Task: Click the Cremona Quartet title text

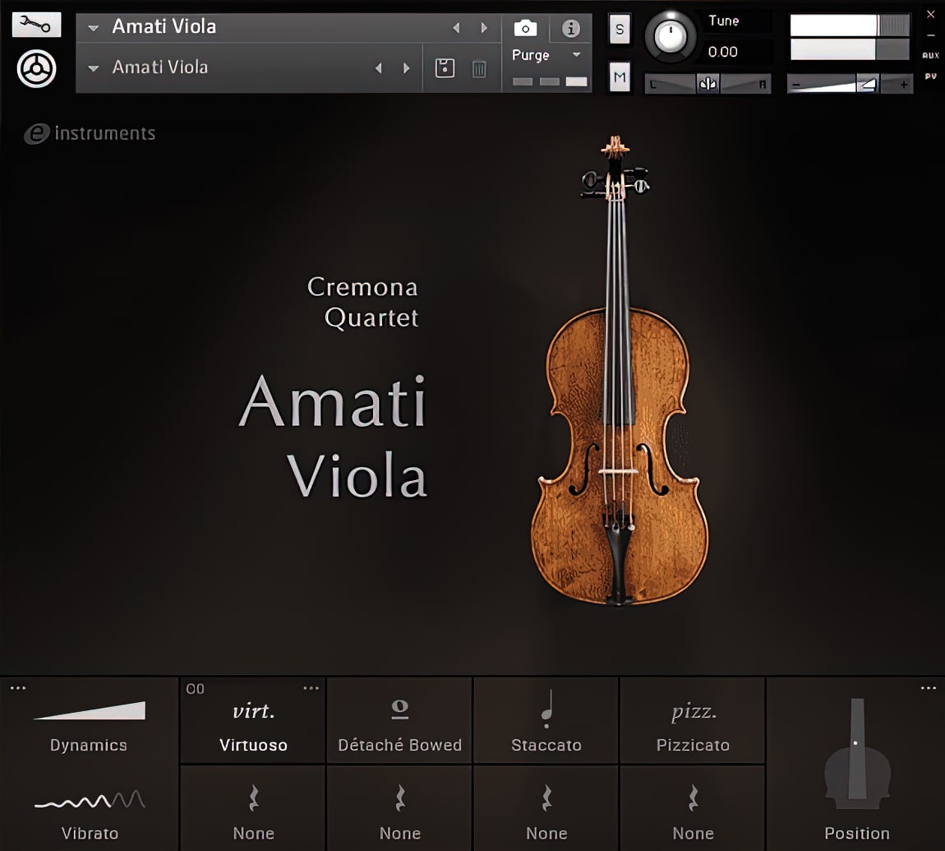Action: [363, 302]
